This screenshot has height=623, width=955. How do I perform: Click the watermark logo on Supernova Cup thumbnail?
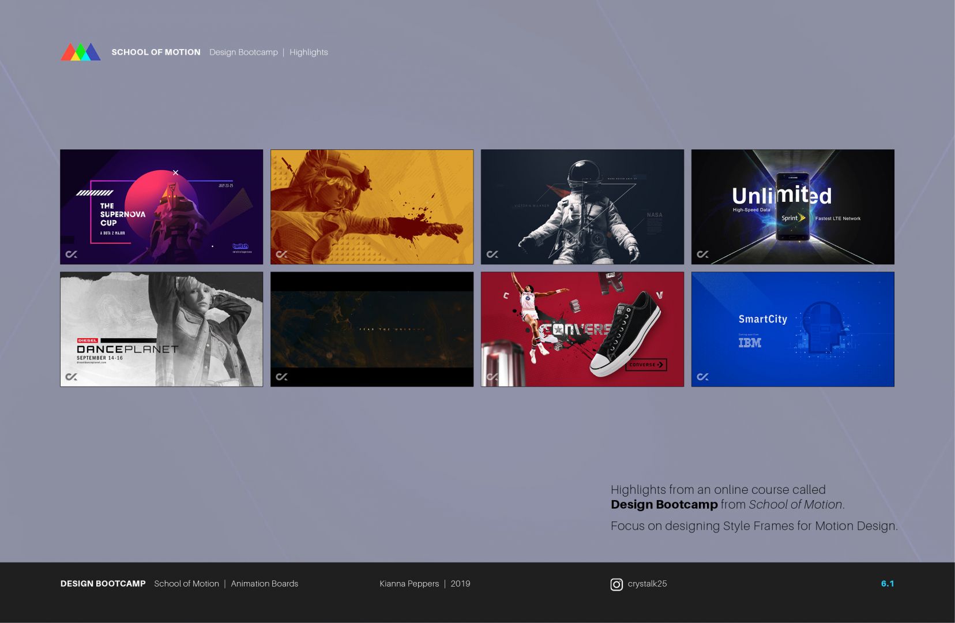click(72, 254)
